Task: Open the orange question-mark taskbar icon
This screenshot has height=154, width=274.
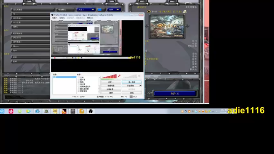Action: [x=82, y=111]
